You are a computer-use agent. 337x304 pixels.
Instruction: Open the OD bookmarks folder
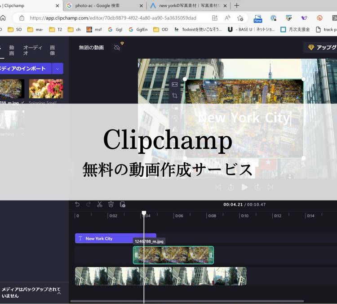click(x=160, y=30)
